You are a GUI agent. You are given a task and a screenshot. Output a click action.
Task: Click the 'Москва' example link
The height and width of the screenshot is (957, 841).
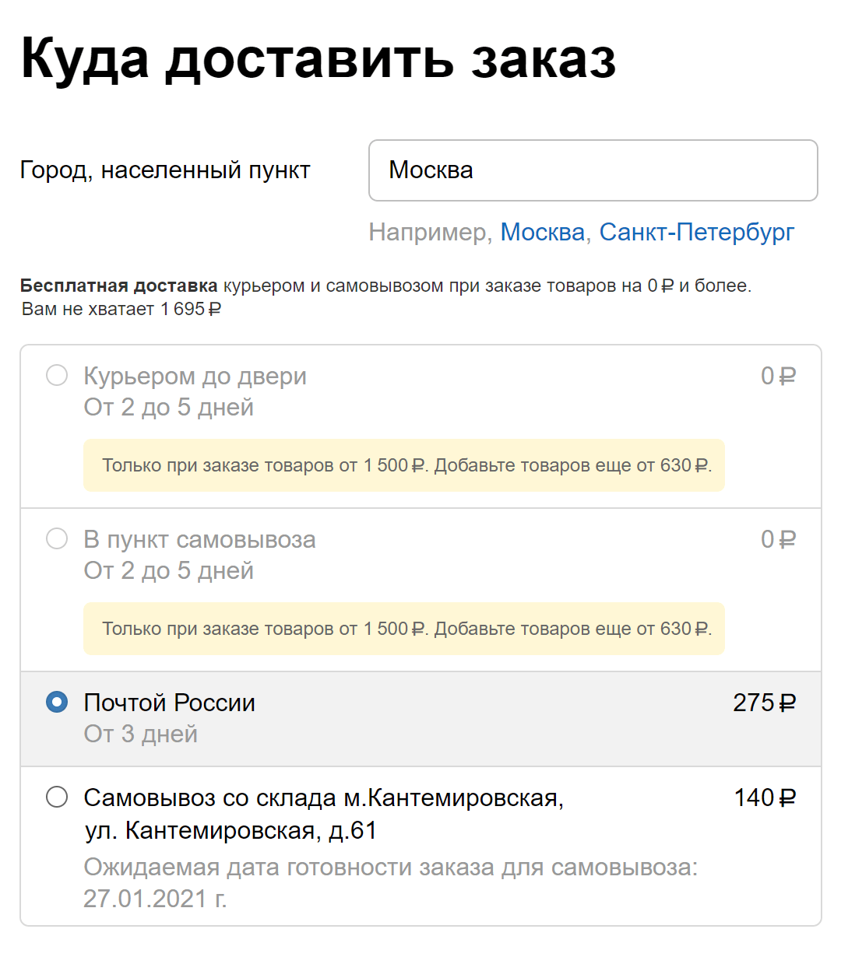pyautogui.click(x=542, y=232)
